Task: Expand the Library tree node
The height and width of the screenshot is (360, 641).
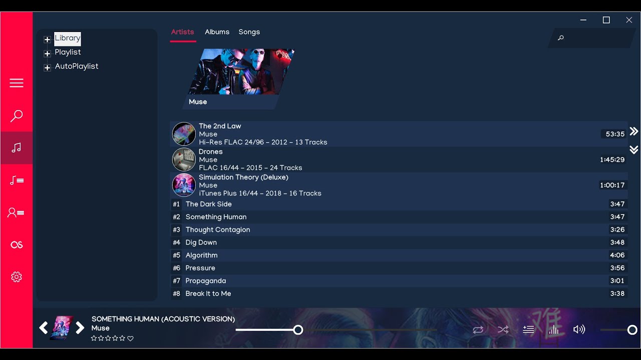Action: (47, 39)
